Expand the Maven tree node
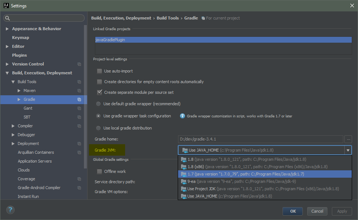The width and height of the screenshot is (358, 220). point(19,91)
